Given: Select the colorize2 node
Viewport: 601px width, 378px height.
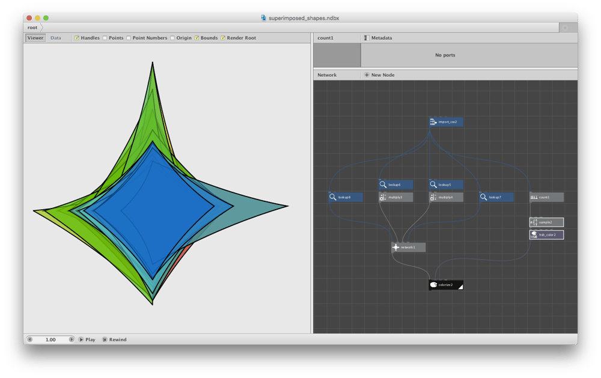Looking at the screenshot, I should [x=446, y=285].
